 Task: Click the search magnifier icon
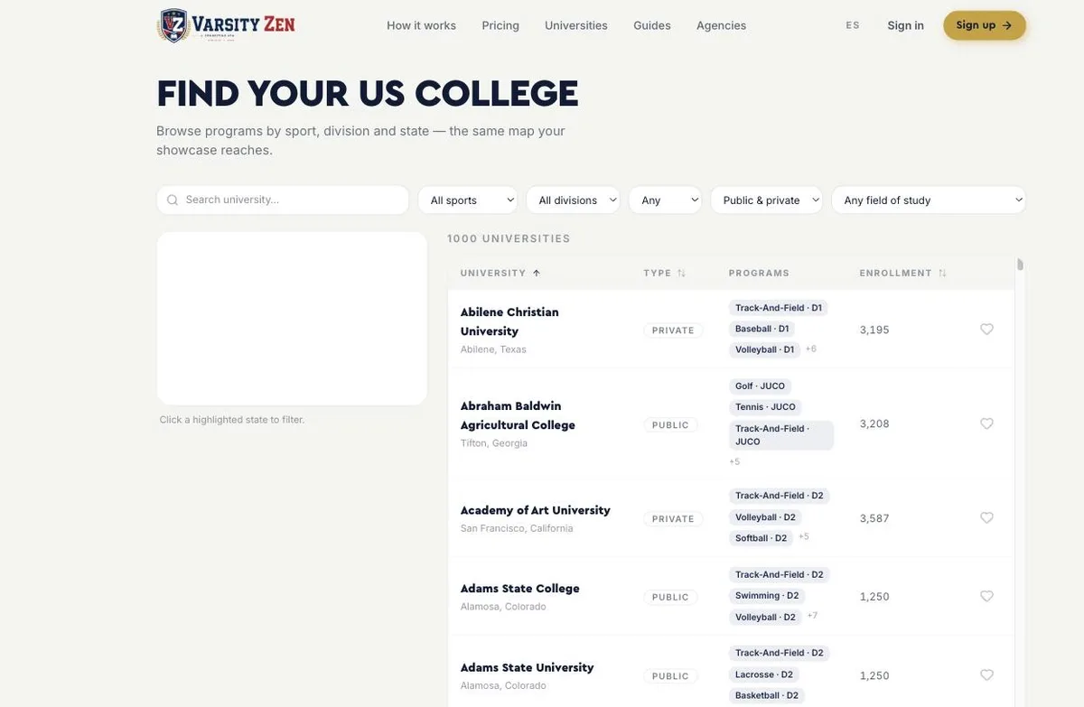[173, 200]
